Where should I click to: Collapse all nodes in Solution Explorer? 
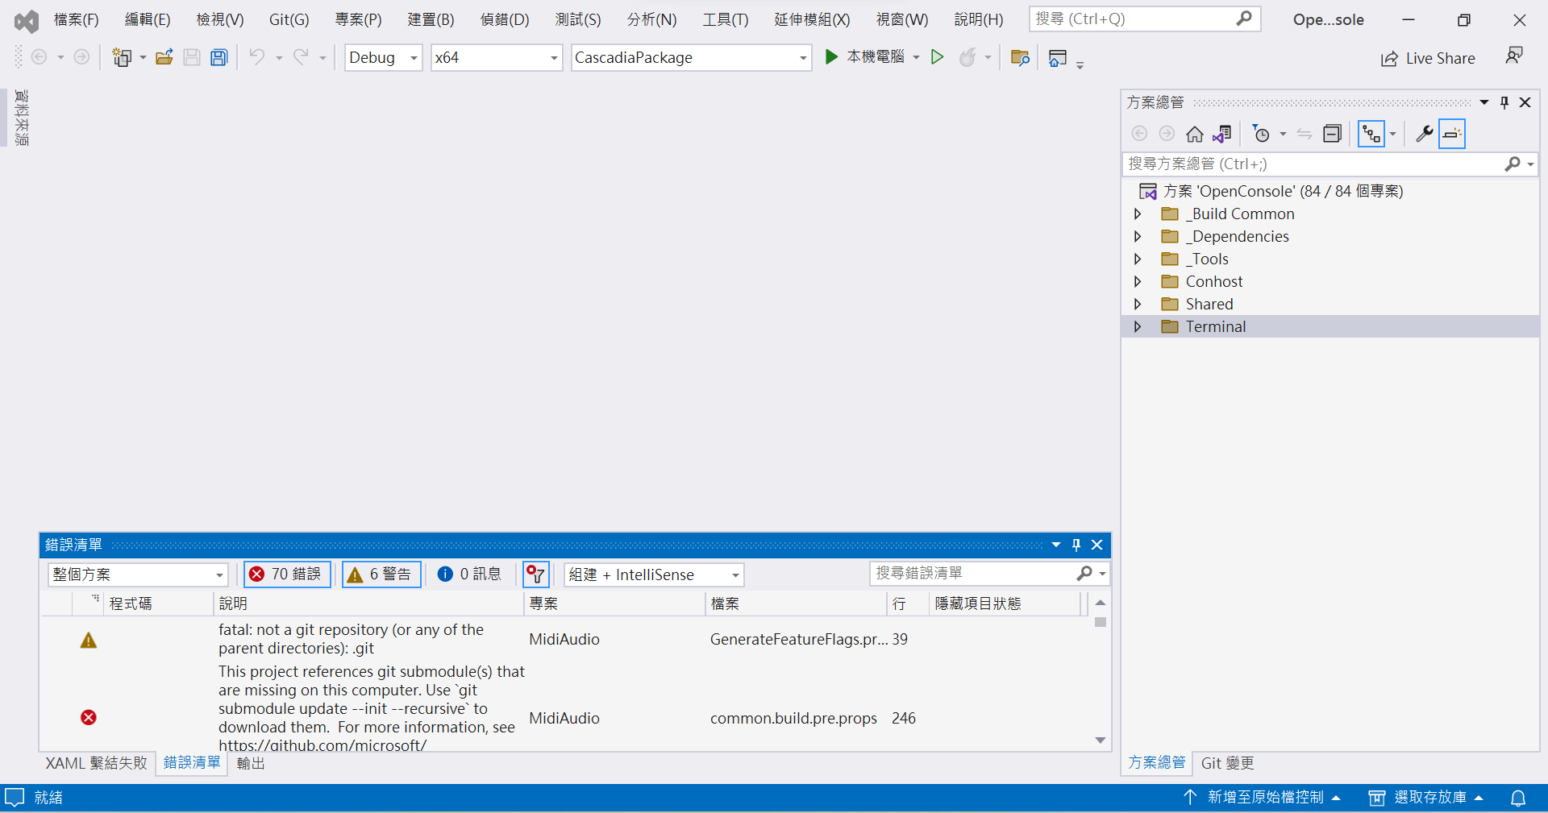click(x=1332, y=134)
